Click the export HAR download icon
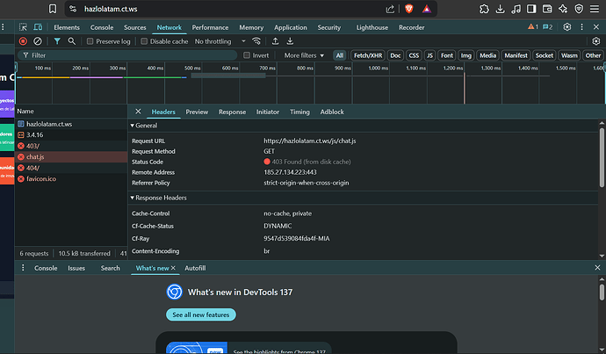This screenshot has width=606, height=354. point(290,41)
